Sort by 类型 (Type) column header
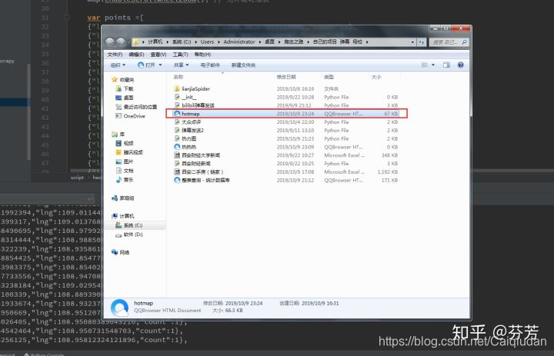554x356 pixels. point(329,77)
